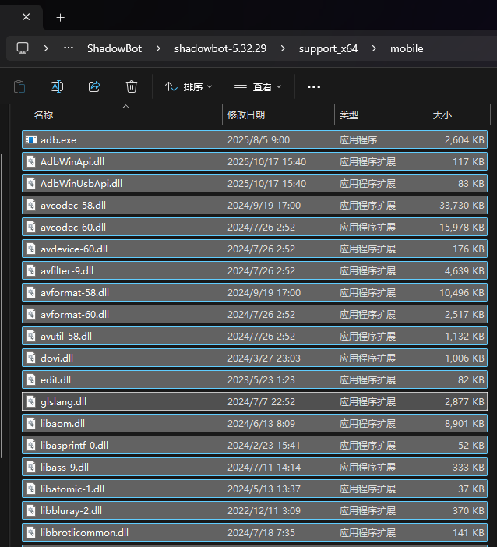The height and width of the screenshot is (547, 497).
Task: Expand chevron after support_x64 breadcrumb
Action: click(x=374, y=48)
